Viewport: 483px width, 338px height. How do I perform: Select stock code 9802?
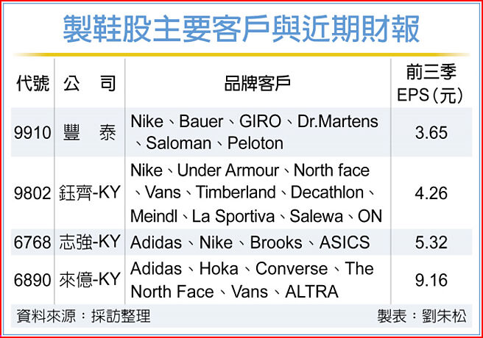click(x=32, y=194)
